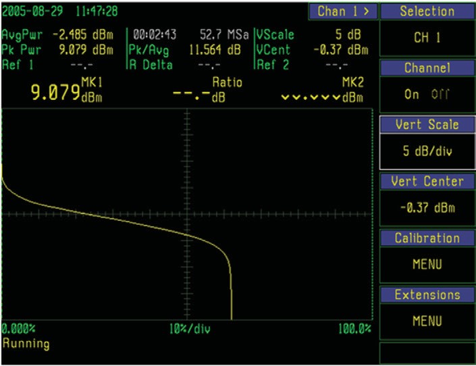Select the MK1 9.079 dBm marker value
The width and height of the screenshot is (476, 366).
66,90
